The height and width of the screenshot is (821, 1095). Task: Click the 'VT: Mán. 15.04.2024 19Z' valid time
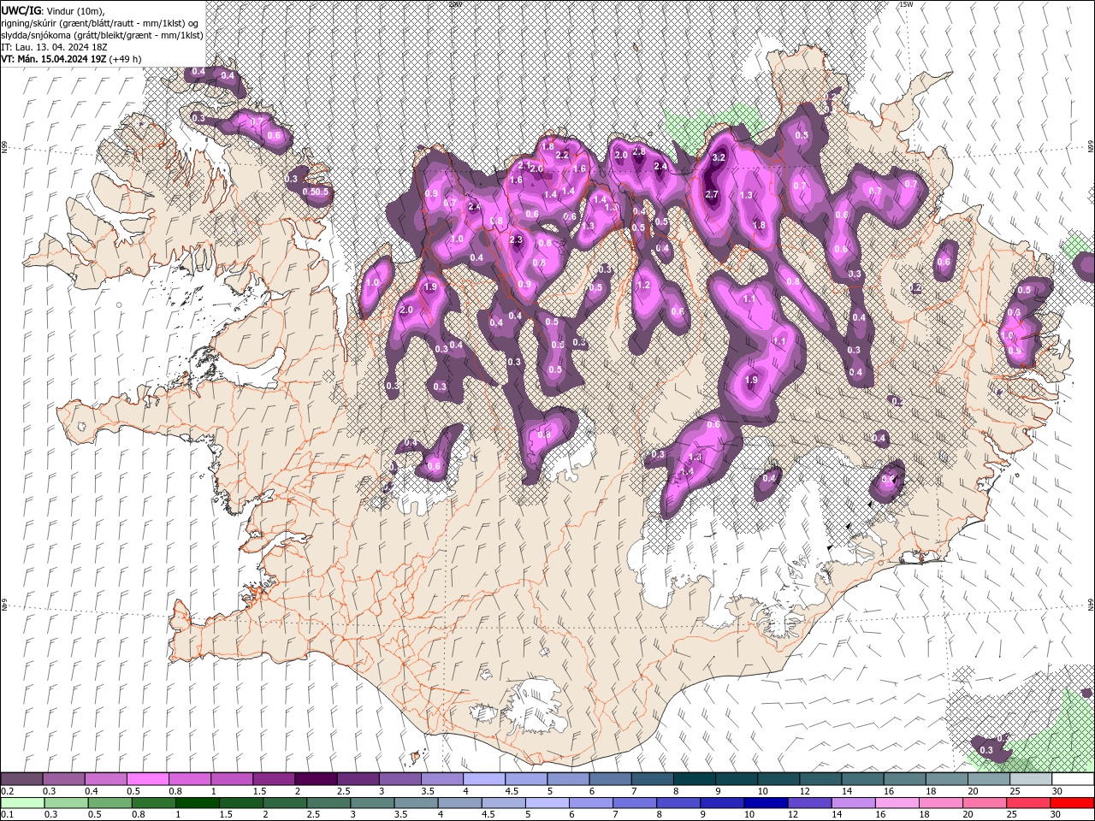tap(53, 59)
